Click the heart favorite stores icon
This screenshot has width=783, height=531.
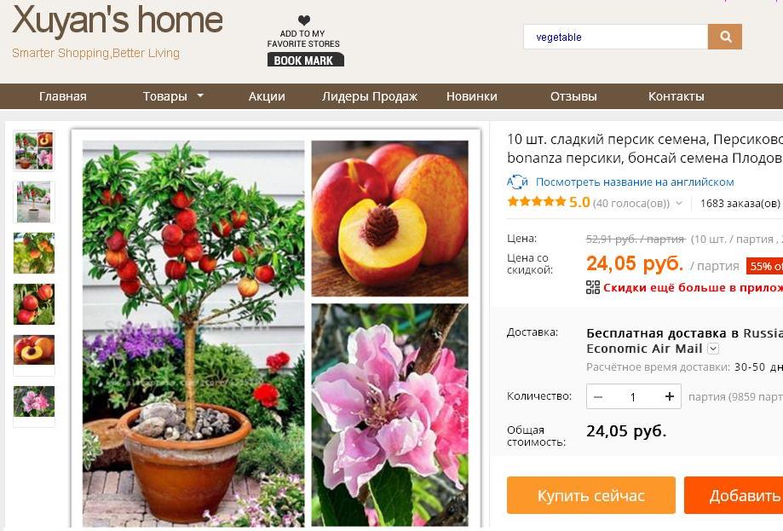pos(304,20)
